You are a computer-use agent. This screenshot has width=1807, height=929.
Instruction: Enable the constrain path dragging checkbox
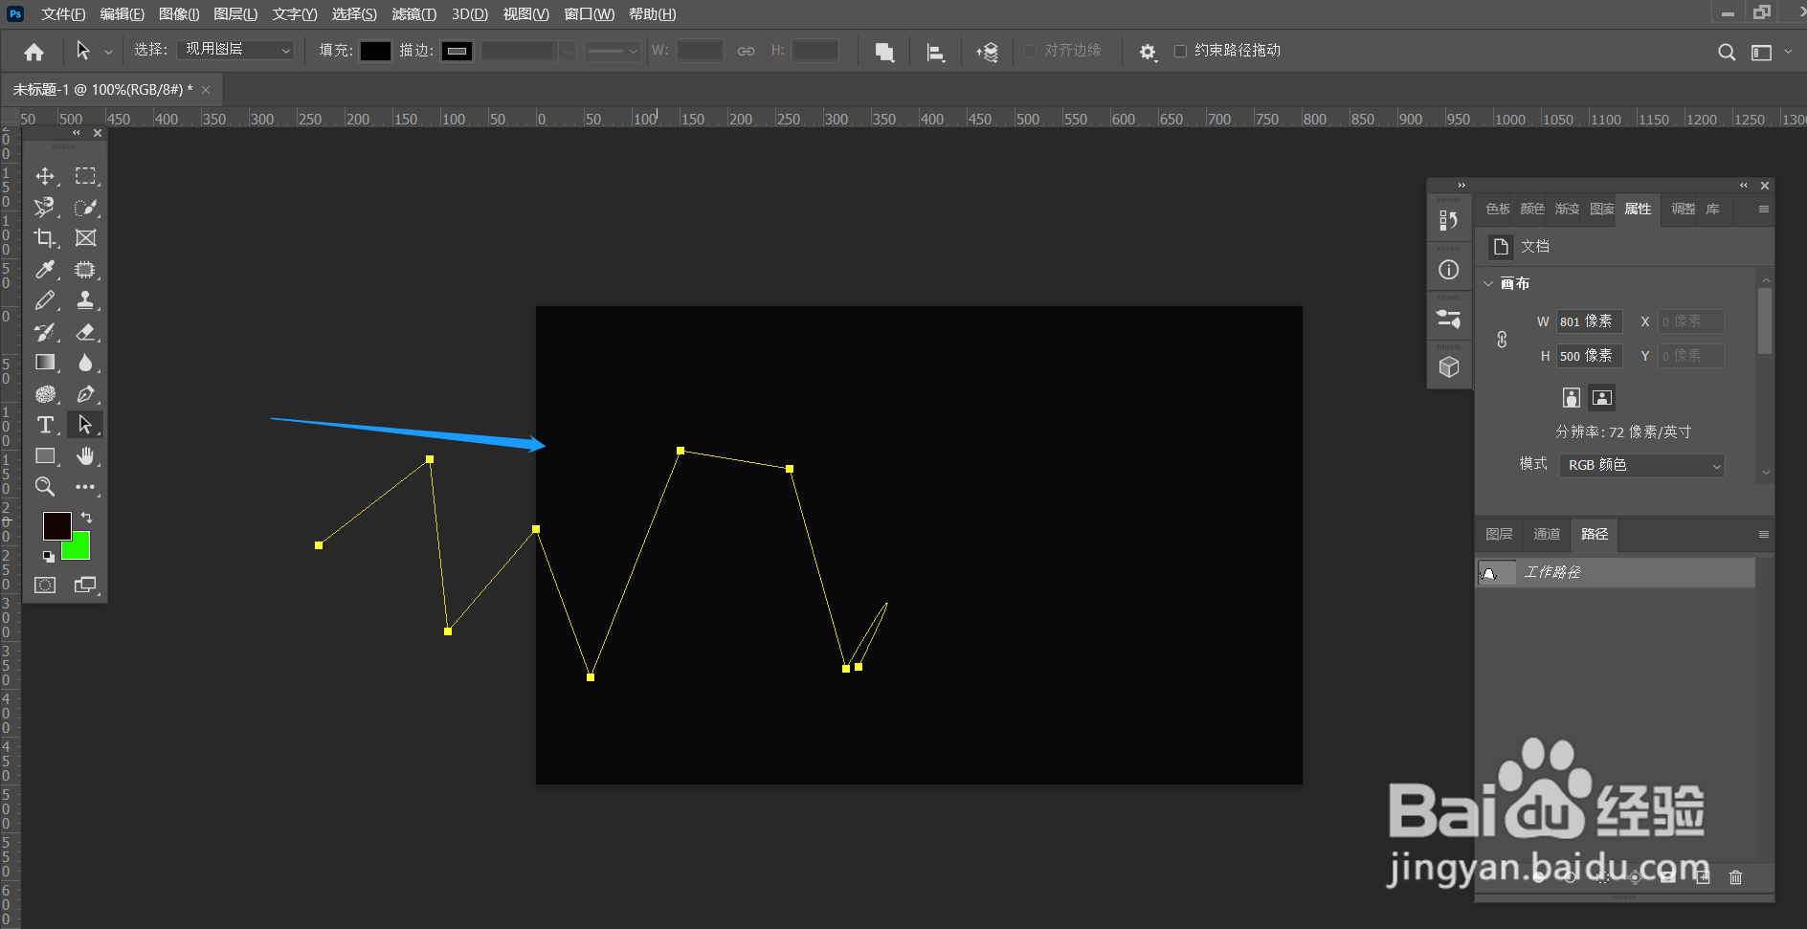pyautogui.click(x=1180, y=51)
